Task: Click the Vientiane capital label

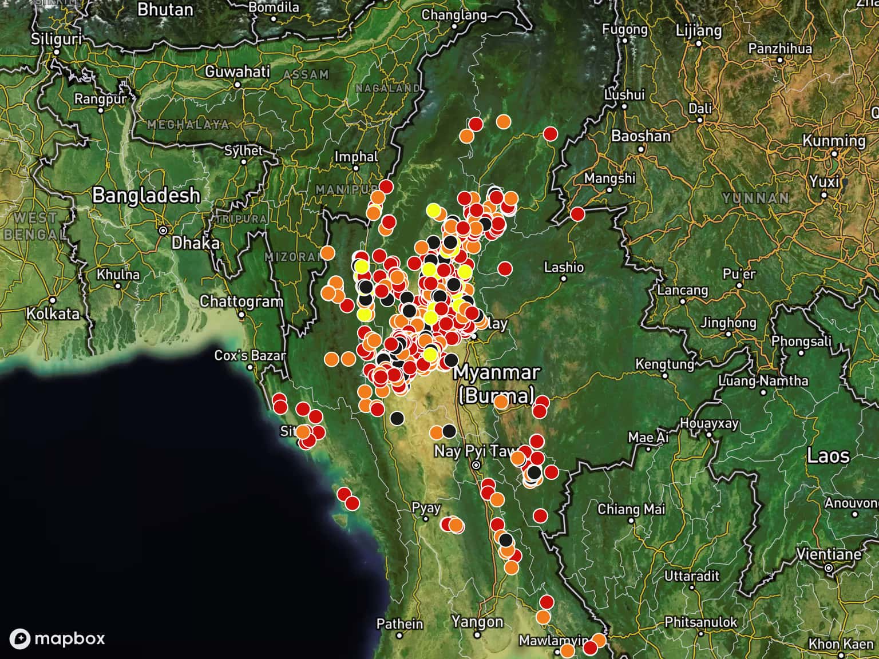Action: point(829,554)
